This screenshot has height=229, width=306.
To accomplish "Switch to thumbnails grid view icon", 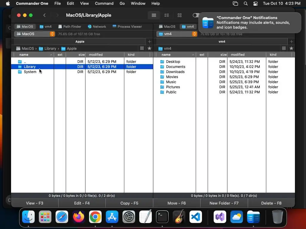I will click(180, 15).
